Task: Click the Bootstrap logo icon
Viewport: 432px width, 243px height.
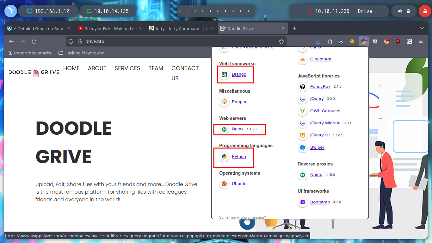Action: [303, 202]
